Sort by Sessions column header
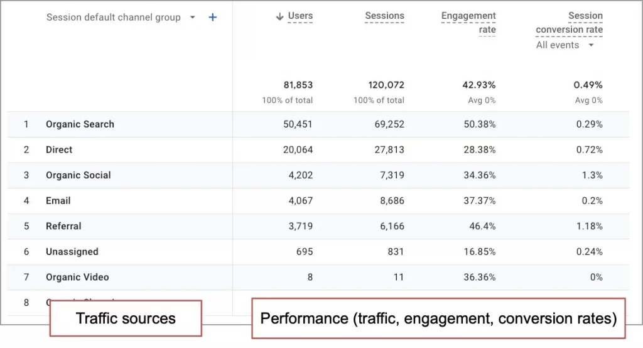Screen dimensions: 643x348 pos(384,16)
